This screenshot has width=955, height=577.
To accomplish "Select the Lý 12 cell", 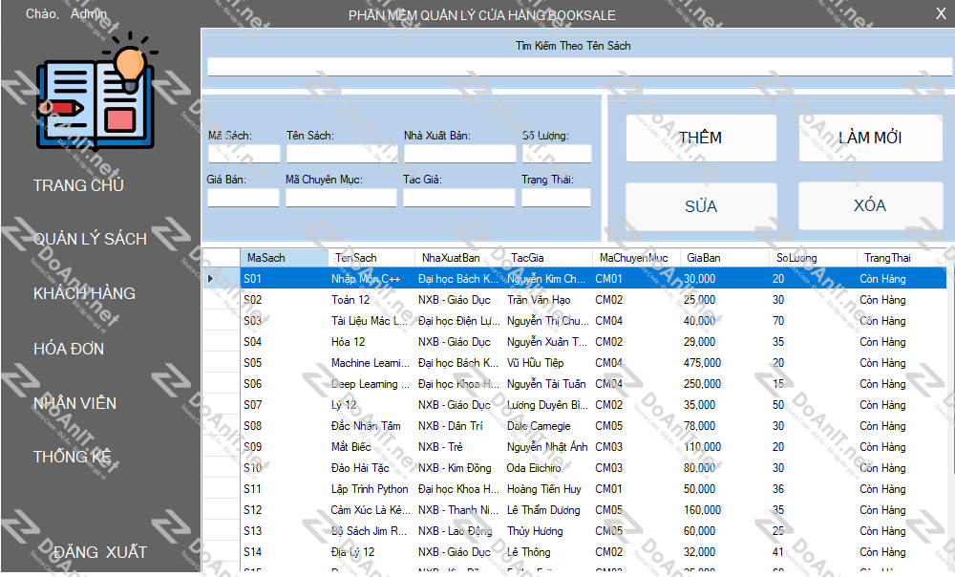I will point(371,405).
